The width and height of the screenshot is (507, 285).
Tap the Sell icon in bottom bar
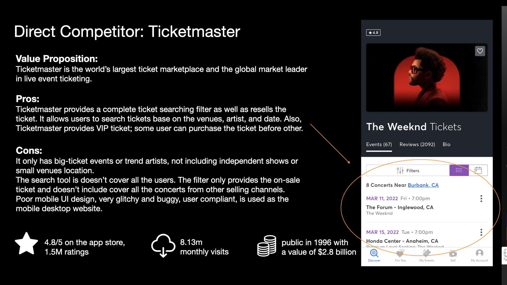453,254
